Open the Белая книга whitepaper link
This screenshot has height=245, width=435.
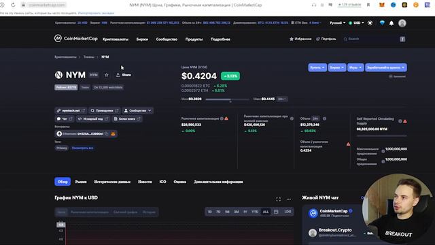click(127, 119)
